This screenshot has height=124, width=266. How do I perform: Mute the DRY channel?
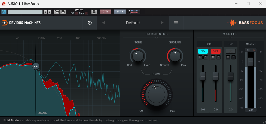(200, 57)
